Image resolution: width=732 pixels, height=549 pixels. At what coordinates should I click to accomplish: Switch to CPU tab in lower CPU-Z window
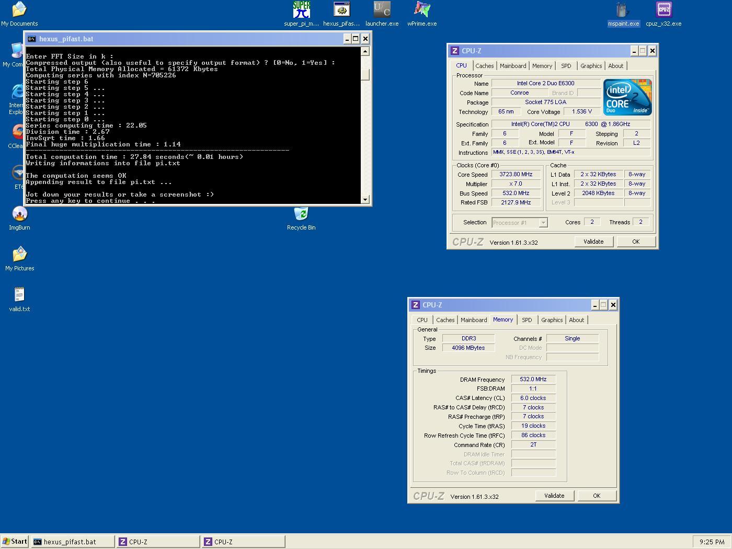(x=422, y=320)
